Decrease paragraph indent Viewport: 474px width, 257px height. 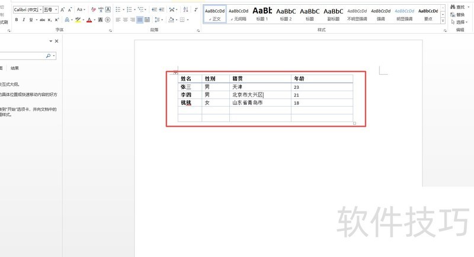[154, 9]
